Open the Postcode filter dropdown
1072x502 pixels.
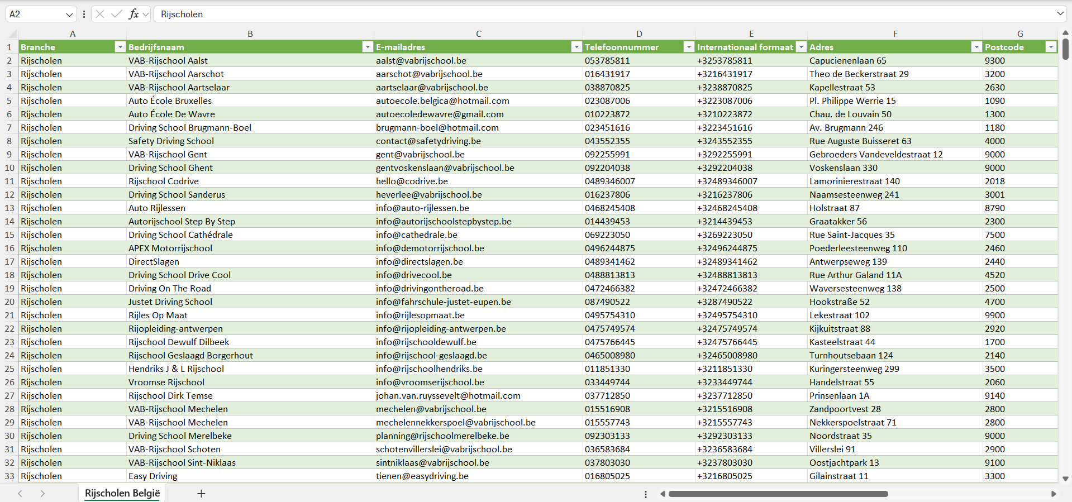click(1051, 47)
